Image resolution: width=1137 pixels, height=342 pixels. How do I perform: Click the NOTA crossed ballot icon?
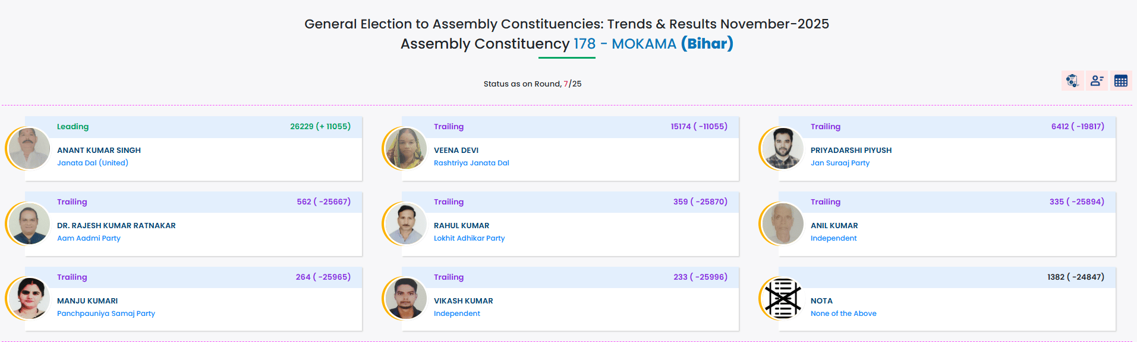point(783,298)
